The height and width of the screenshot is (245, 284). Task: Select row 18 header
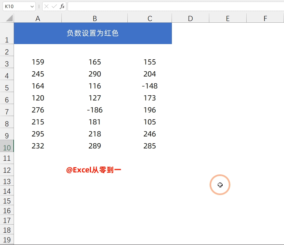(7, 230)
